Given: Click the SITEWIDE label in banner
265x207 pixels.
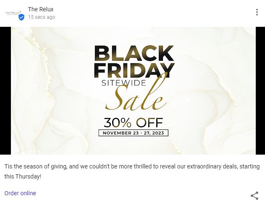Looking at the screenshot, I should point(123,83).
